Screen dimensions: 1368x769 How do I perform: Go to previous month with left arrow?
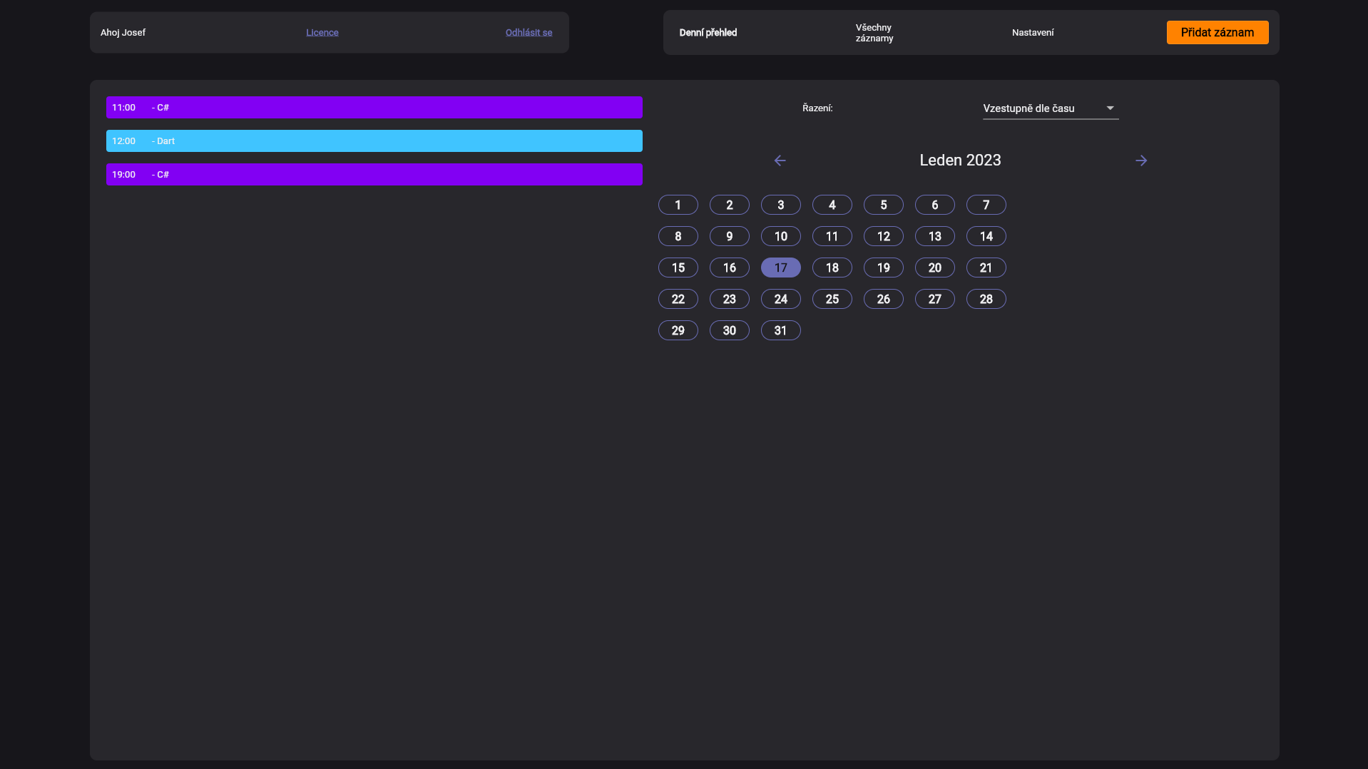click(780, 161)
